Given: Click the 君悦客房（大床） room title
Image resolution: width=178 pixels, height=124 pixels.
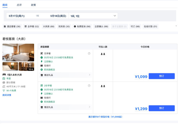Looking at the screenshot, I should [14, 39].
